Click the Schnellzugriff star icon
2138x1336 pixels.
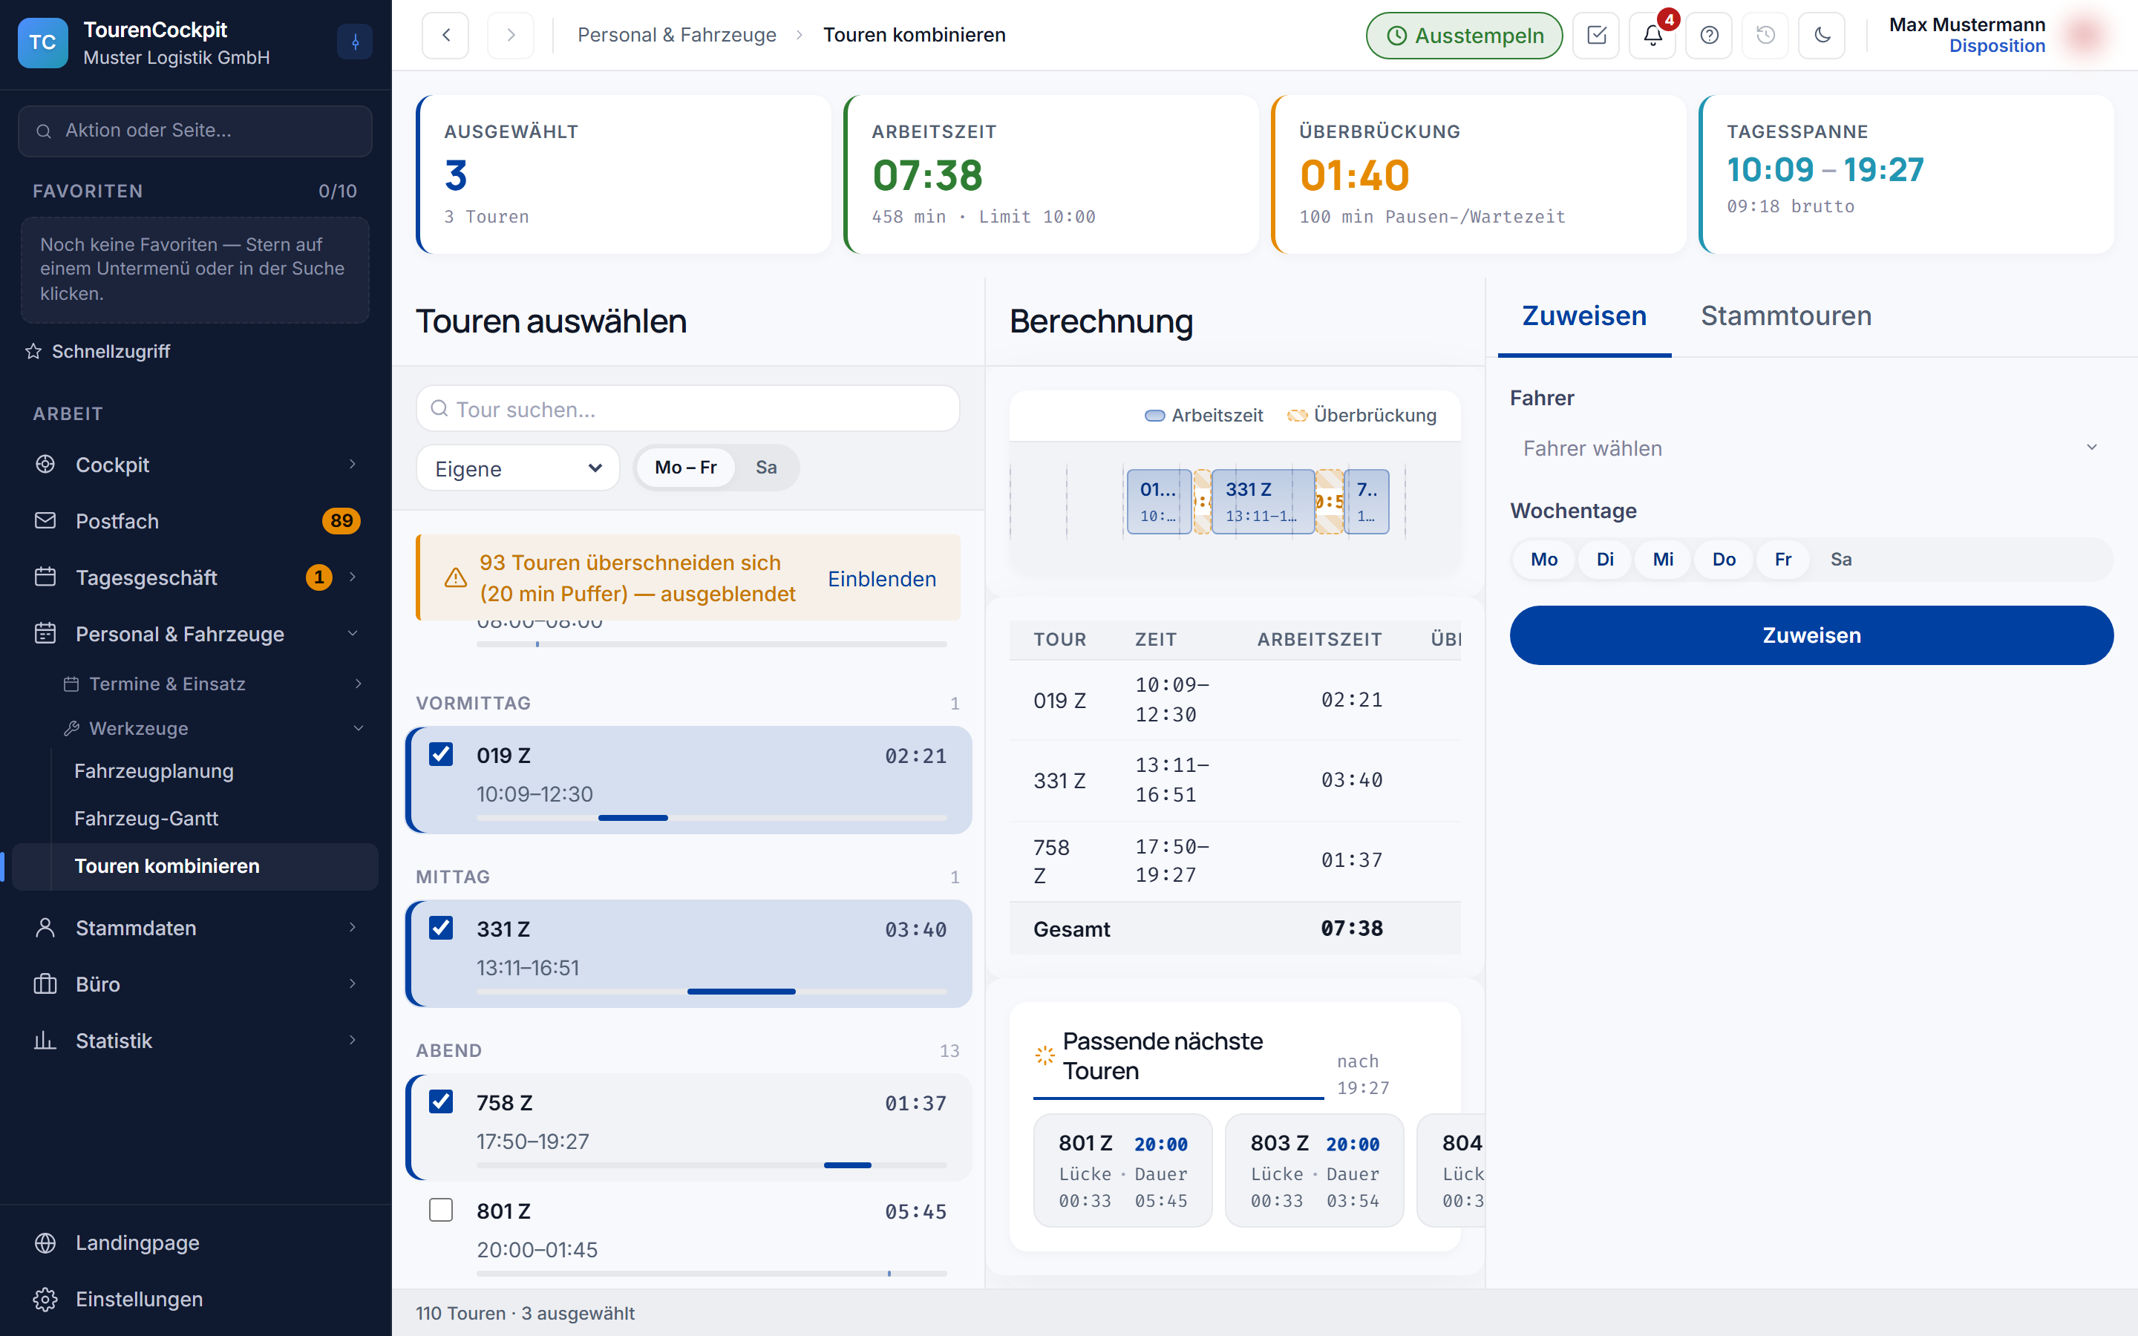33,352
